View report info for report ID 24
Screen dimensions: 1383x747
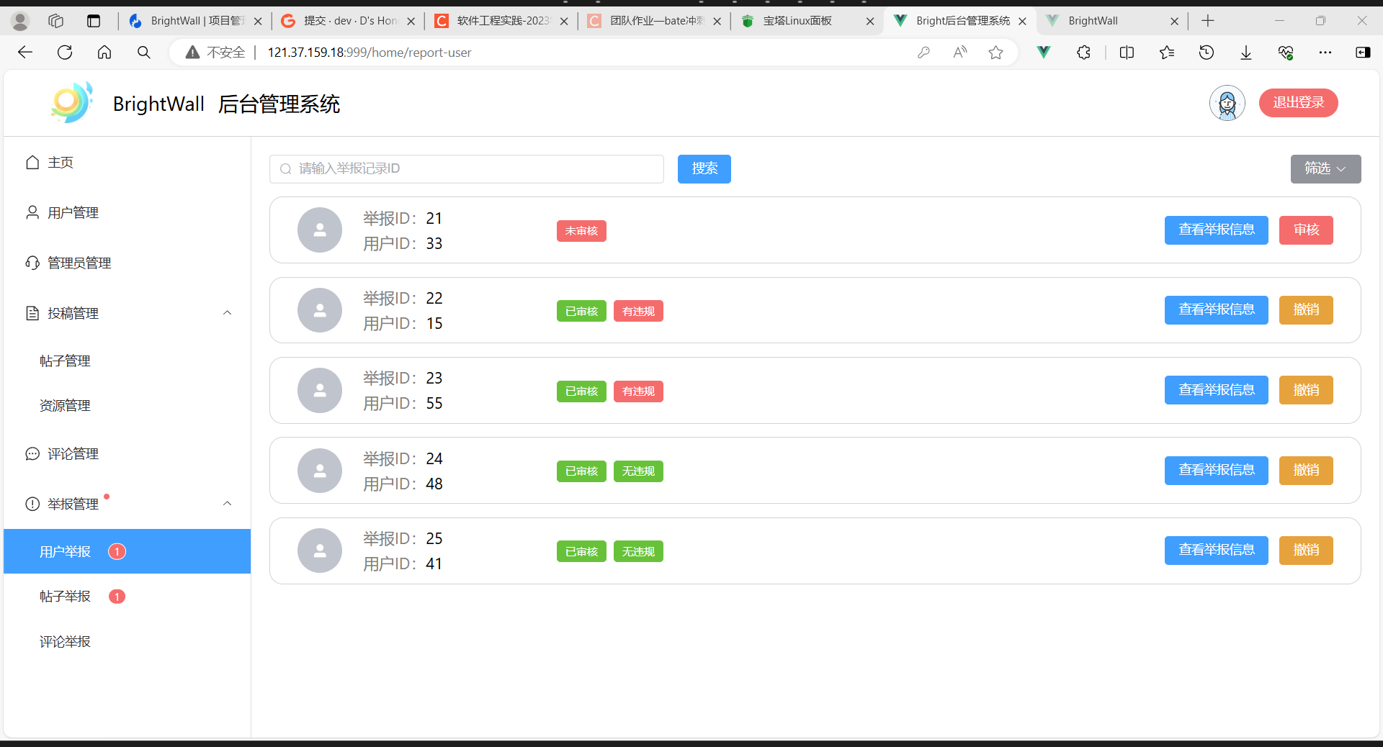pos(1216,471)
